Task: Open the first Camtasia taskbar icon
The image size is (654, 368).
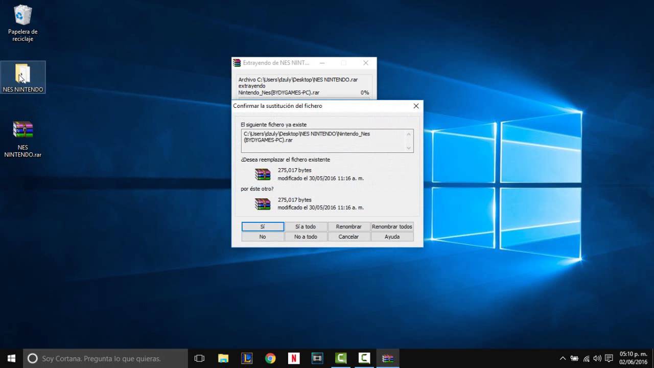Action: [x=341, y=358]
